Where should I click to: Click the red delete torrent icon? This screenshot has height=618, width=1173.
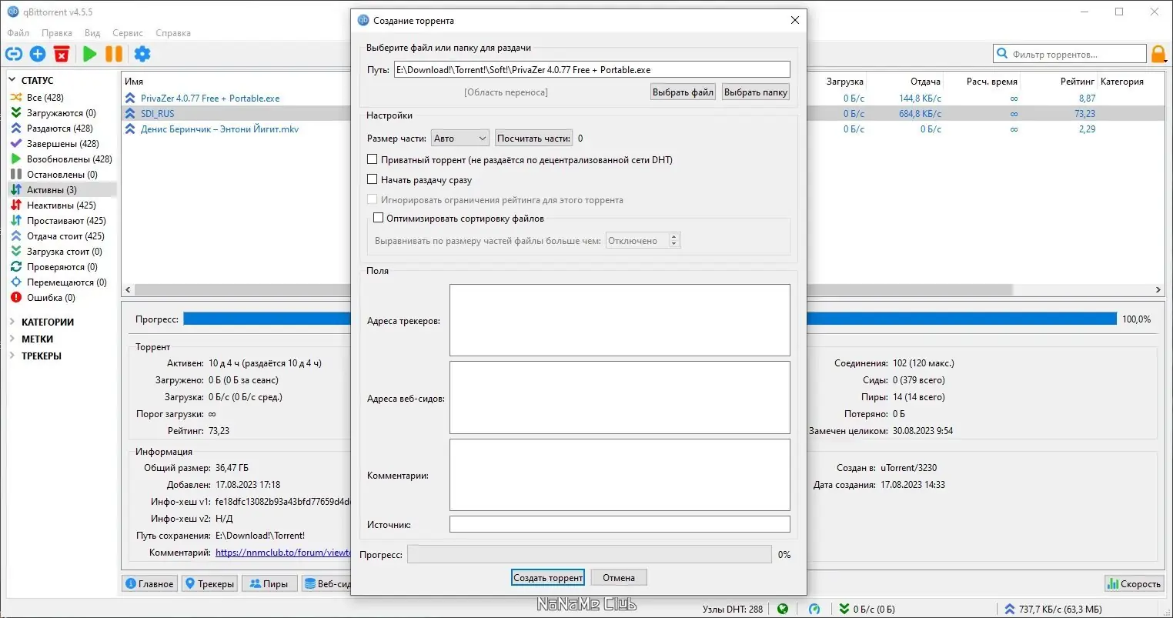pyautogui.click(x=62, y=54)
